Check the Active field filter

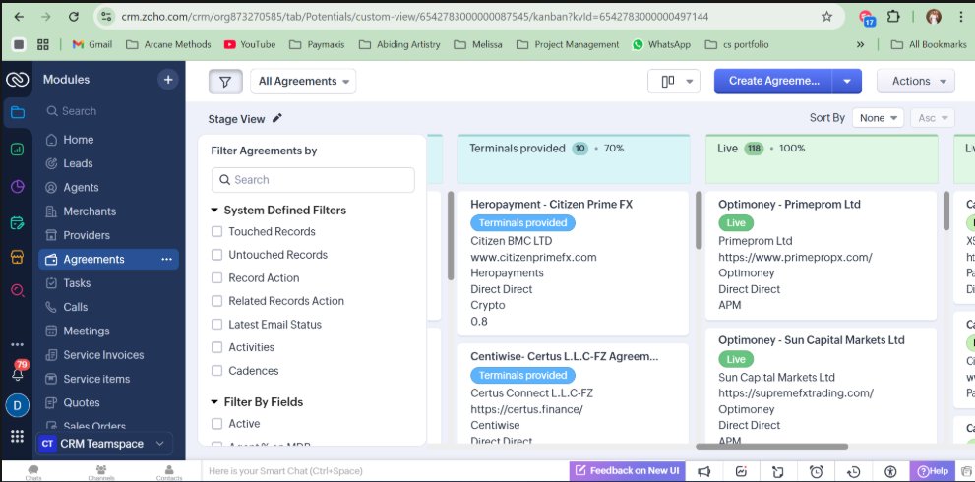pos(217,424)
